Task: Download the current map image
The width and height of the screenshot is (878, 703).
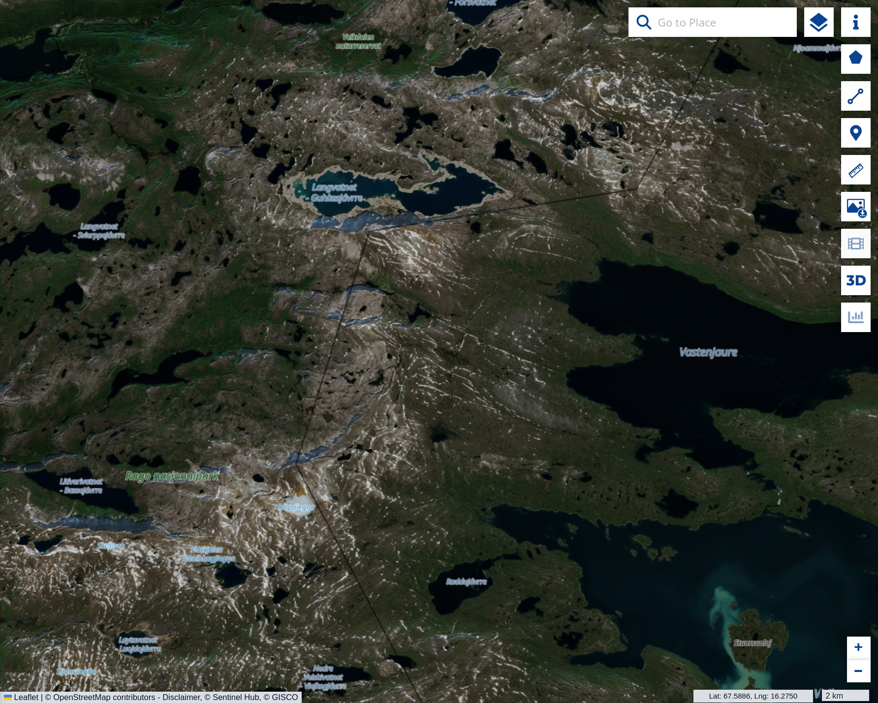Action: coord(855,207)
